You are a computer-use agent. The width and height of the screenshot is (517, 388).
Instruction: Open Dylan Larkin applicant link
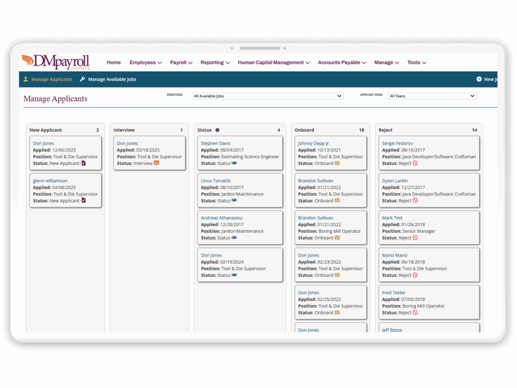point(395,181)
